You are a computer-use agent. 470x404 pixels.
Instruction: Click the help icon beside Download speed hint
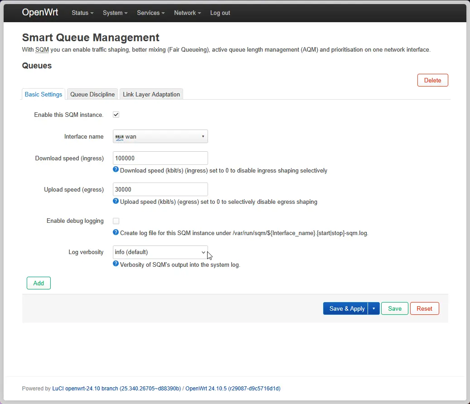[x=116, y=169]
